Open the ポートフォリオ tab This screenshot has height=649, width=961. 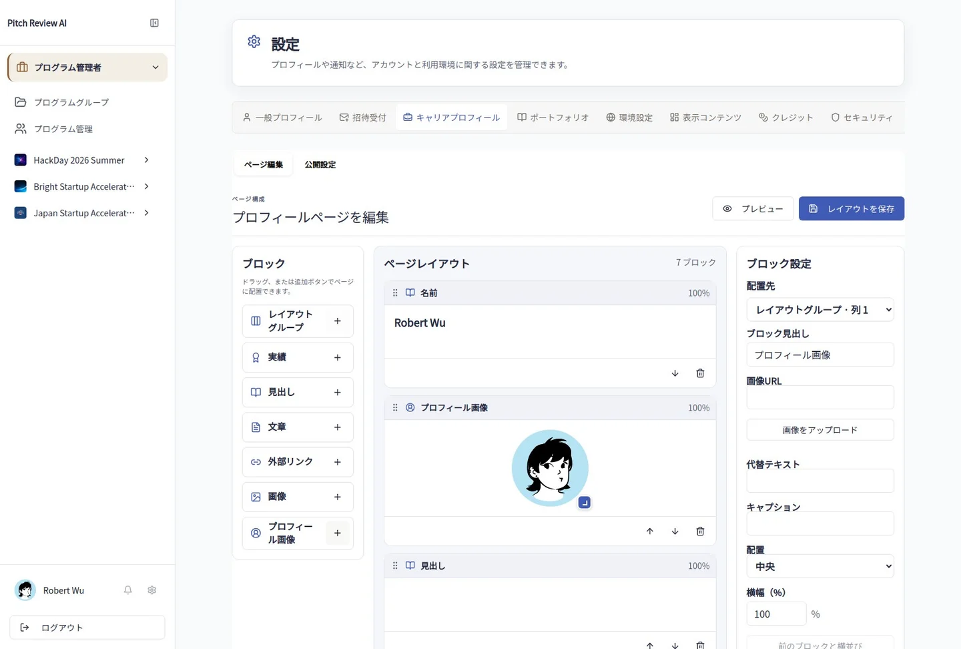(x=553, y=118)
